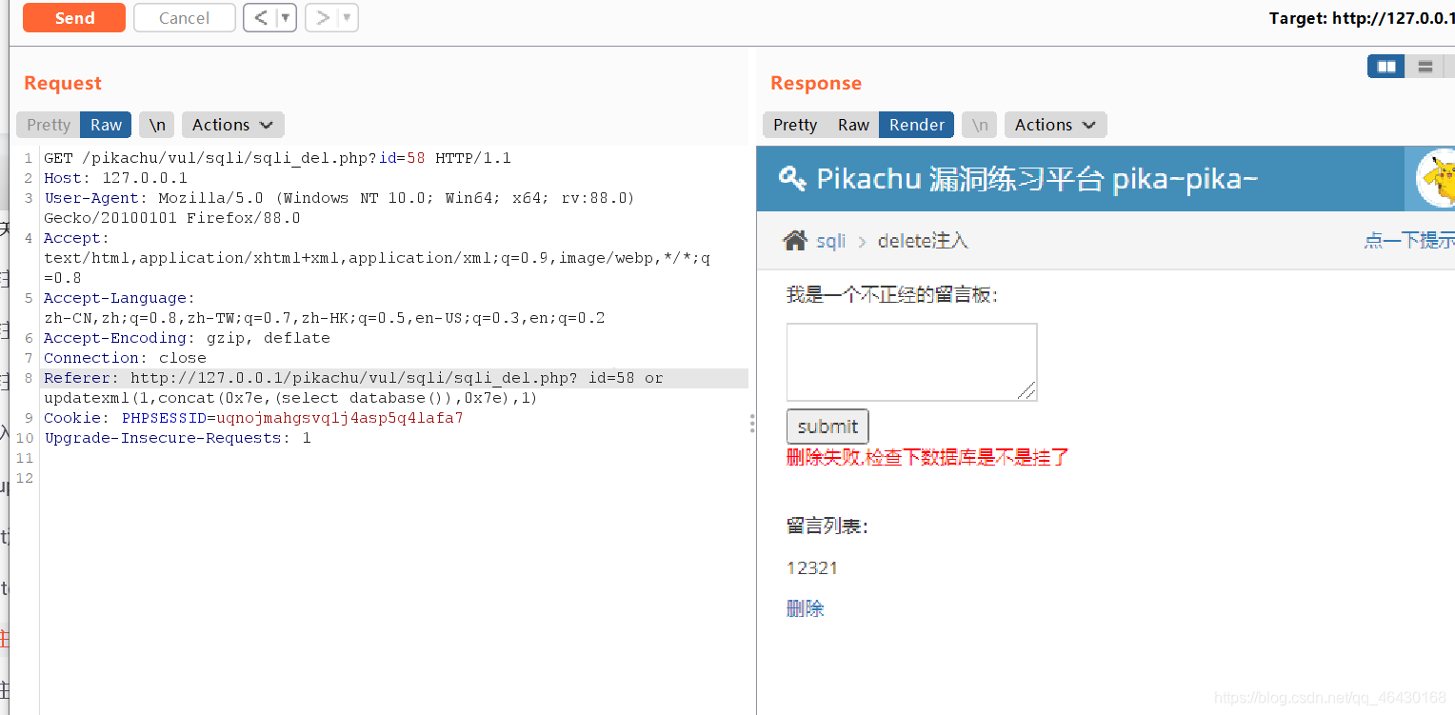
Task: Click the Host: 127.0.0.1 line
Action: [115, 178]
